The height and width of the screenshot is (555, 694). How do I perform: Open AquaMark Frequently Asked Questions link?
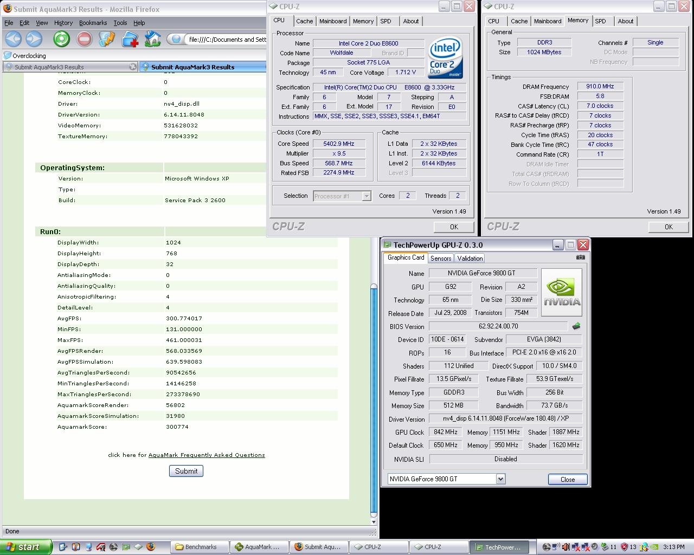coord(207,455)
